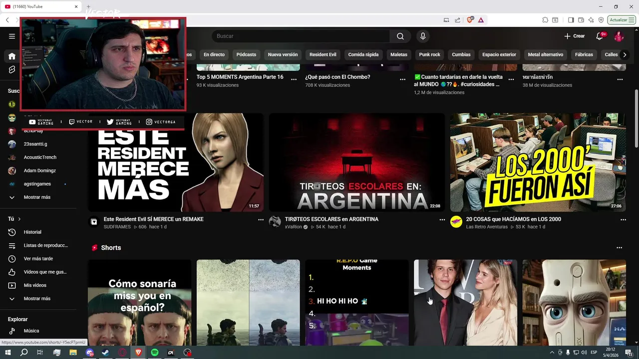Open File Explorer from the taskbar
The height and width of the screenshot is (359, 639).
(73, 353)
